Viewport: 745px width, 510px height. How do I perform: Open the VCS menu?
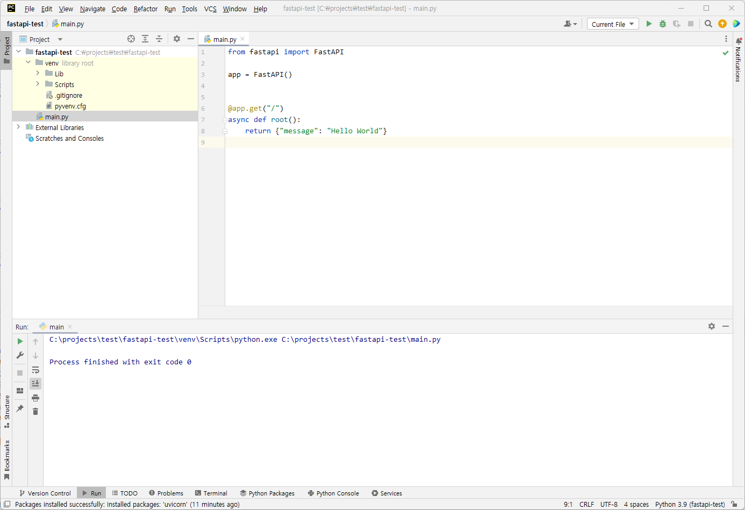tap(210, 9)
